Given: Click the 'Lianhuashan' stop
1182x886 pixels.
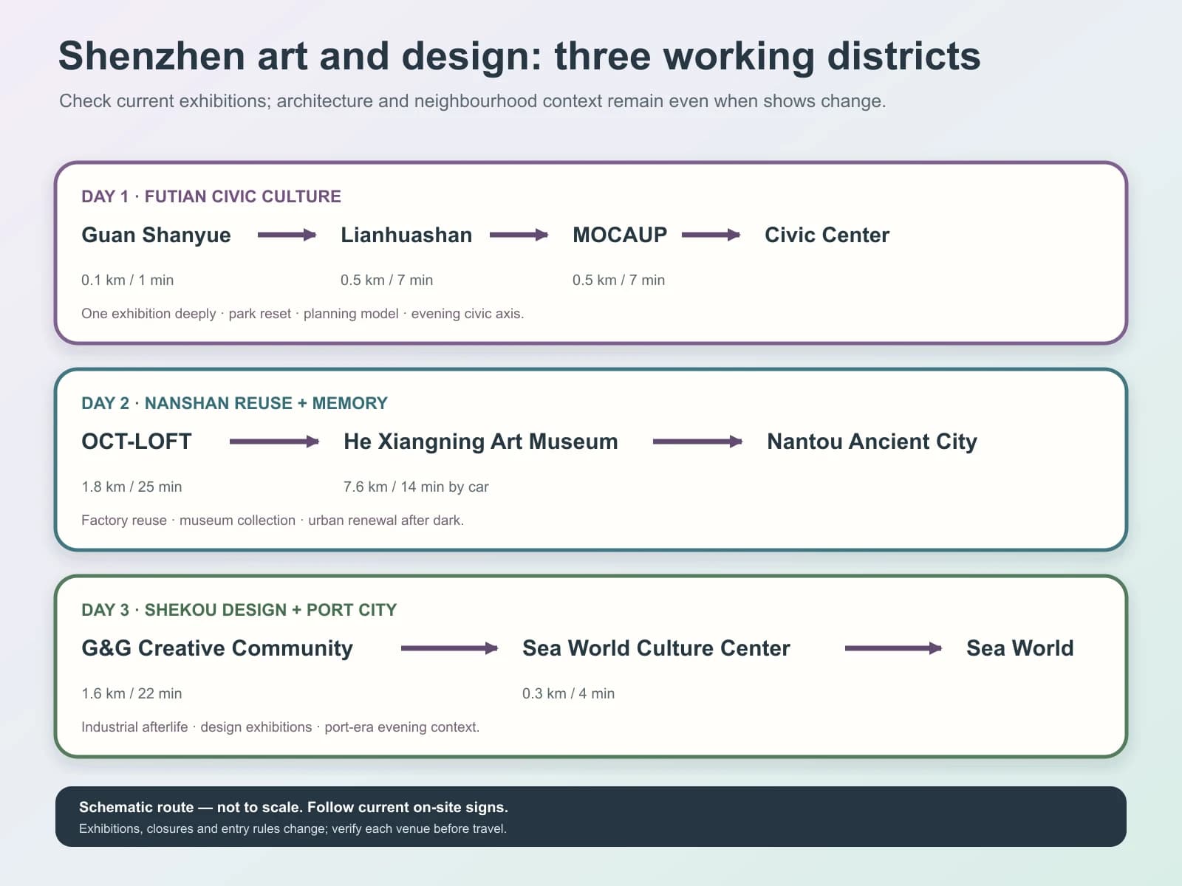Looking at the screenshot, I should (406, 235).
